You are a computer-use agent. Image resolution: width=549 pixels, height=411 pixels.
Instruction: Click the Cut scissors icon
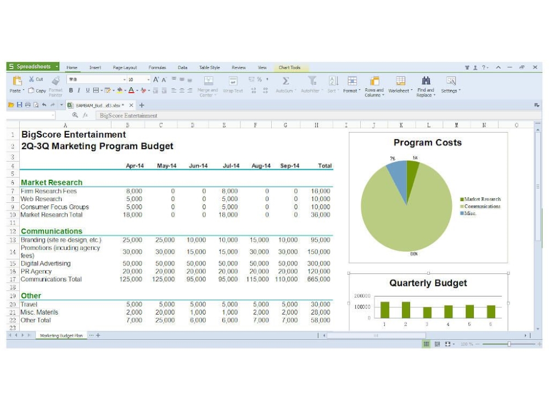(32, 79)
